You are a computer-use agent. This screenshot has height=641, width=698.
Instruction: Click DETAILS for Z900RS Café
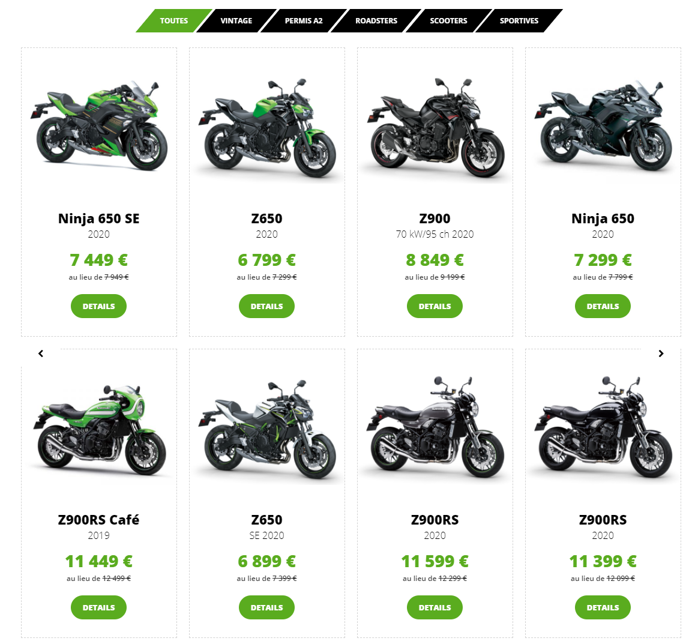coord(99,607)
